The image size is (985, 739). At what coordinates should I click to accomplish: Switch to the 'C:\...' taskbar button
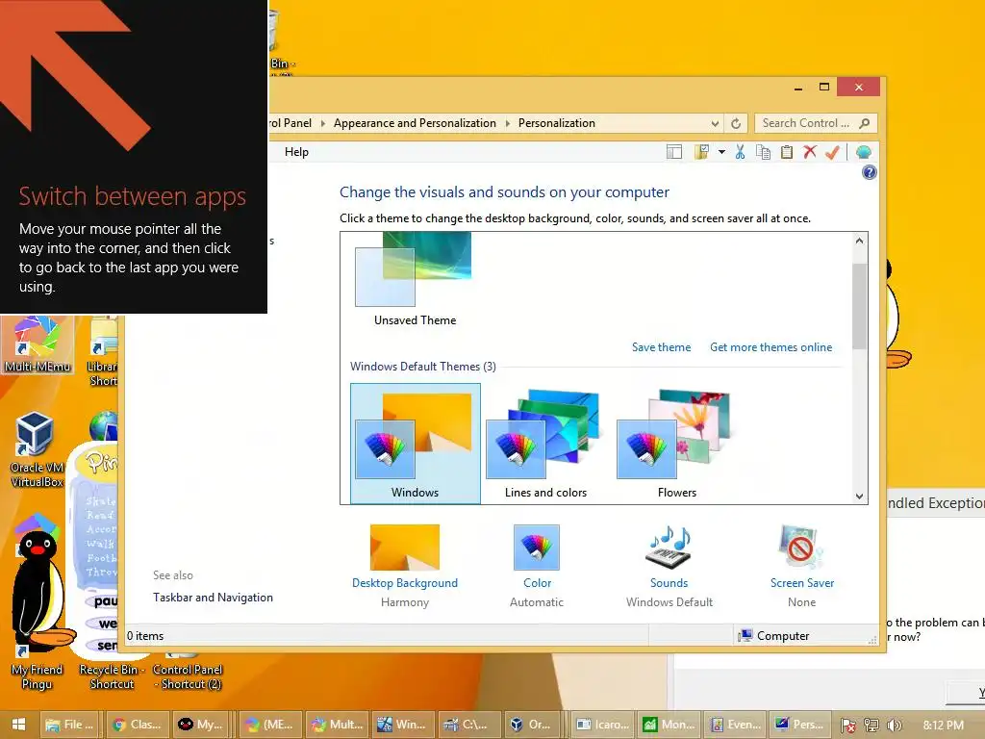click(x=468, y=725)
